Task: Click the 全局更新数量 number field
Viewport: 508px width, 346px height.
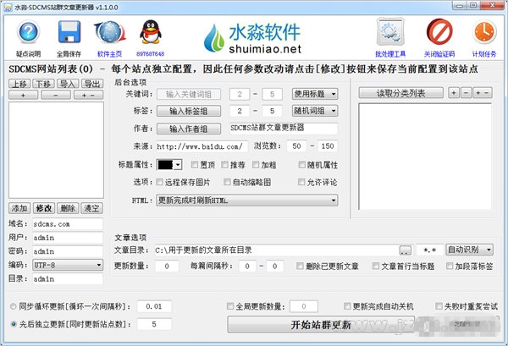Action: pyautogui.click(x=304, y=306)
